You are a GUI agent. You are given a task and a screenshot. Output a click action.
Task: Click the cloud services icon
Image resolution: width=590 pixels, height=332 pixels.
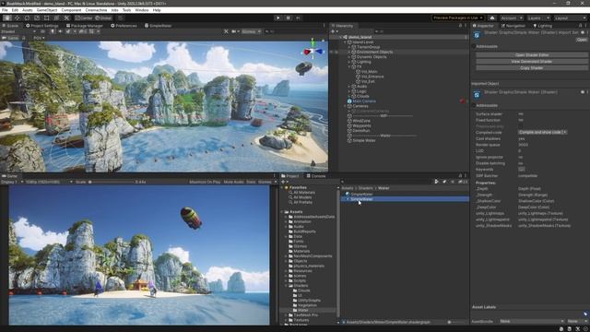click(x=492, y=18)
